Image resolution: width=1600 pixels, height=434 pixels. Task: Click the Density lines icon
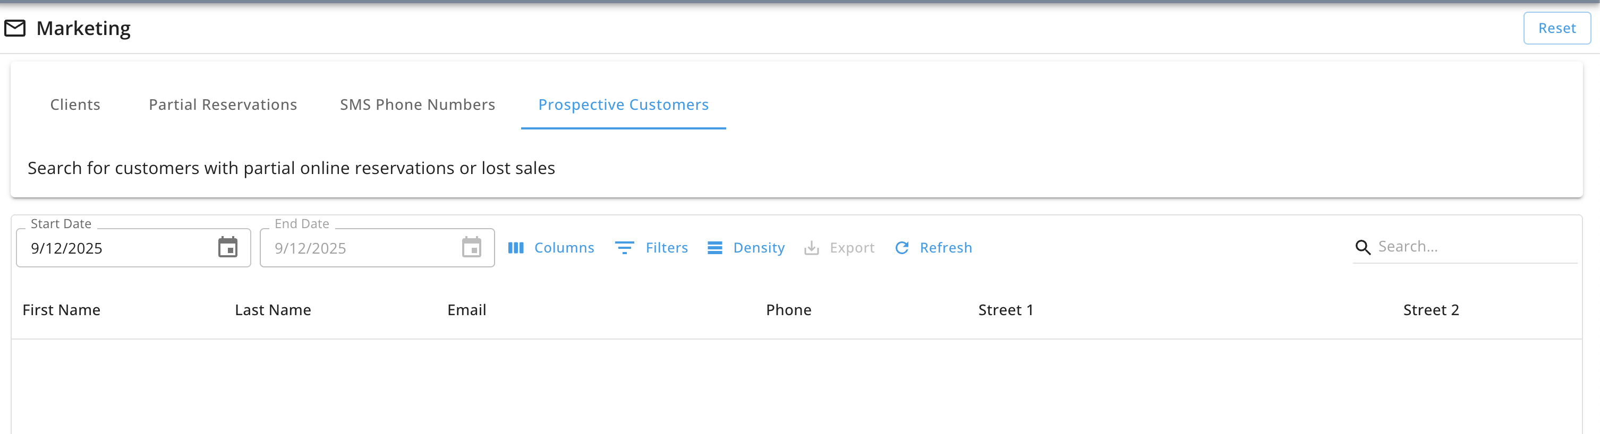point(715,248)
